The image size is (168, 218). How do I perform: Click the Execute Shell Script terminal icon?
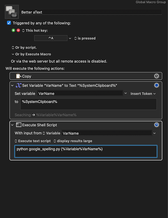pyautogui.click(x=19, y=125)
